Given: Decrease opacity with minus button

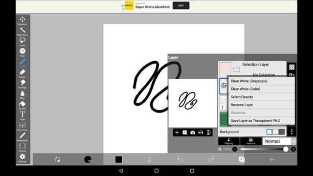Looking at the screenshot, I should point(235,149).
